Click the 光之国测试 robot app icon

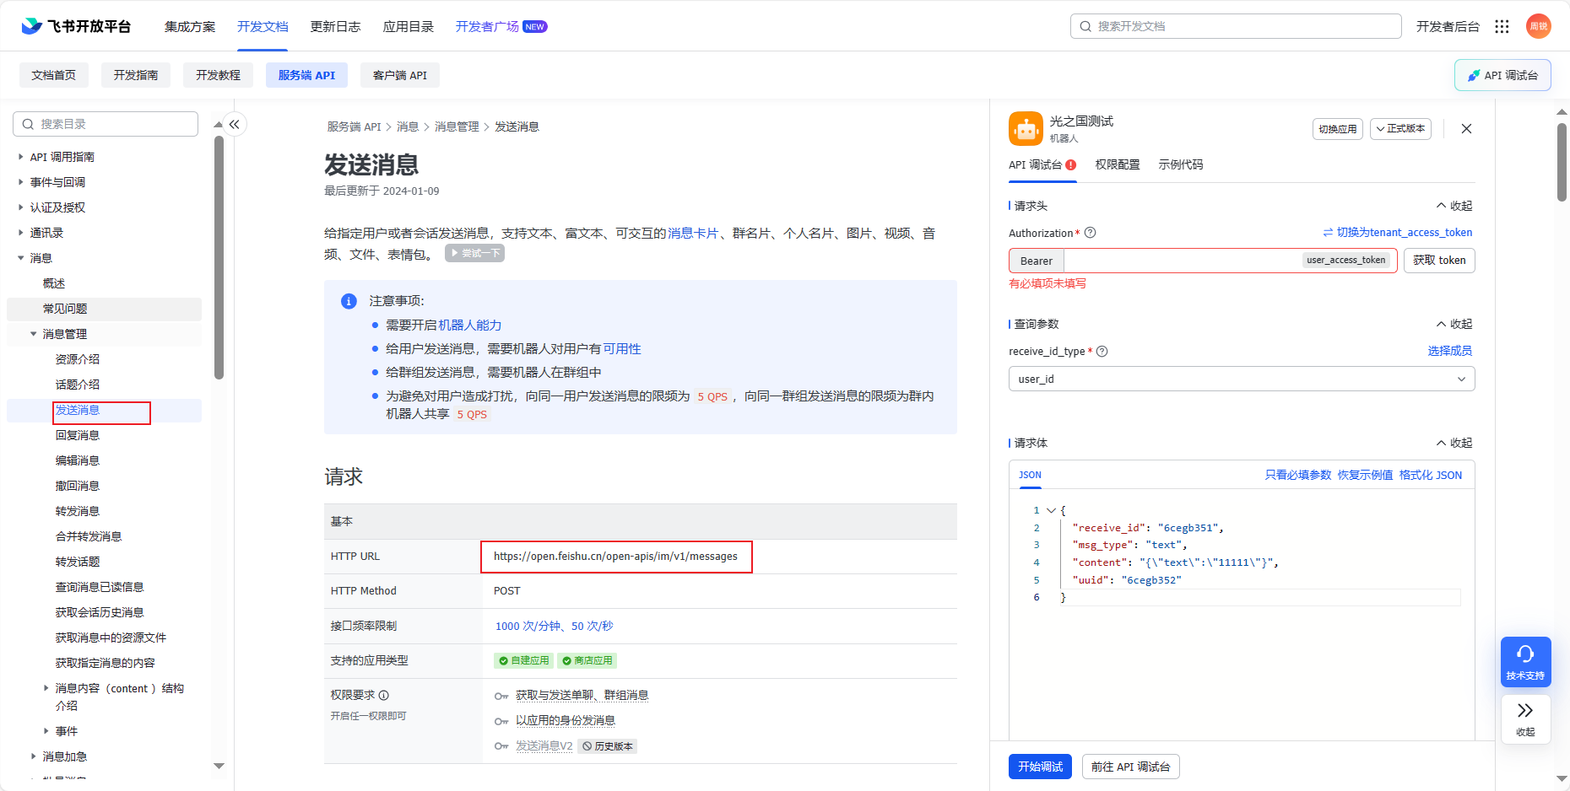(1026, 129)
